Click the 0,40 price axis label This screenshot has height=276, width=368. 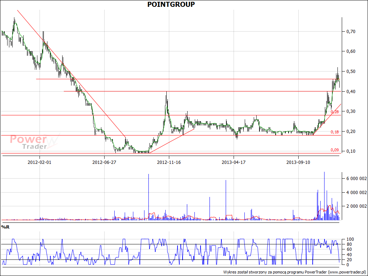click(351, 91)
